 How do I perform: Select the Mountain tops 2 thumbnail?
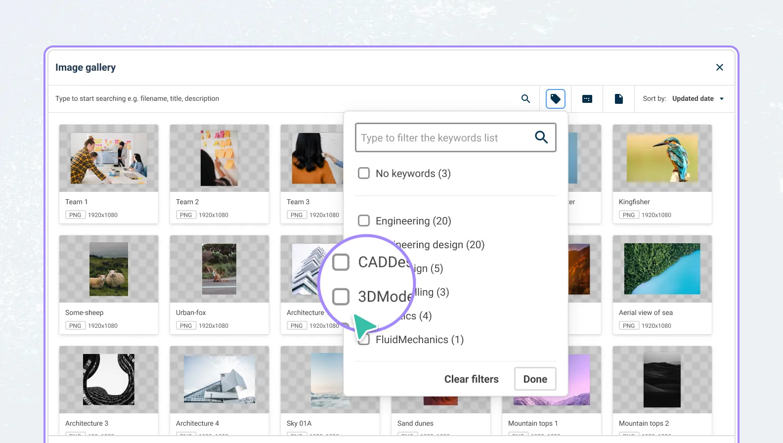[x=662, y=380]
